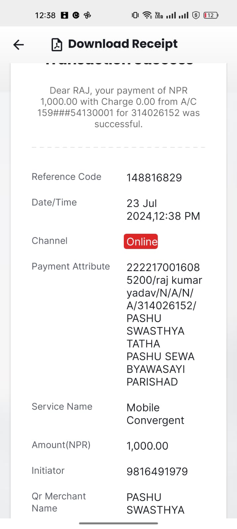Image resolution: width=237 pixels, height=529 pixels.
Task: Tap the battery indicator in status bar
Action: [x=211, y=15]
